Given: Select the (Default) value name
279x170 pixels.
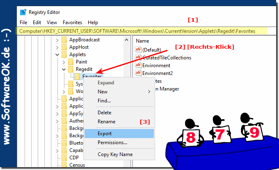Looking at the screenshot, I should click(x=151, y=50).
